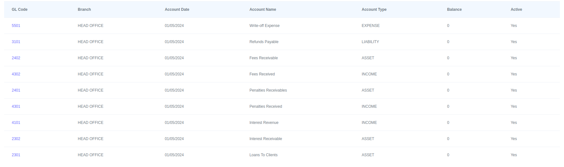The height and width of the screenshot is (167, 564).
Task: Select the Loans To Clients account name
Action: 263,155
